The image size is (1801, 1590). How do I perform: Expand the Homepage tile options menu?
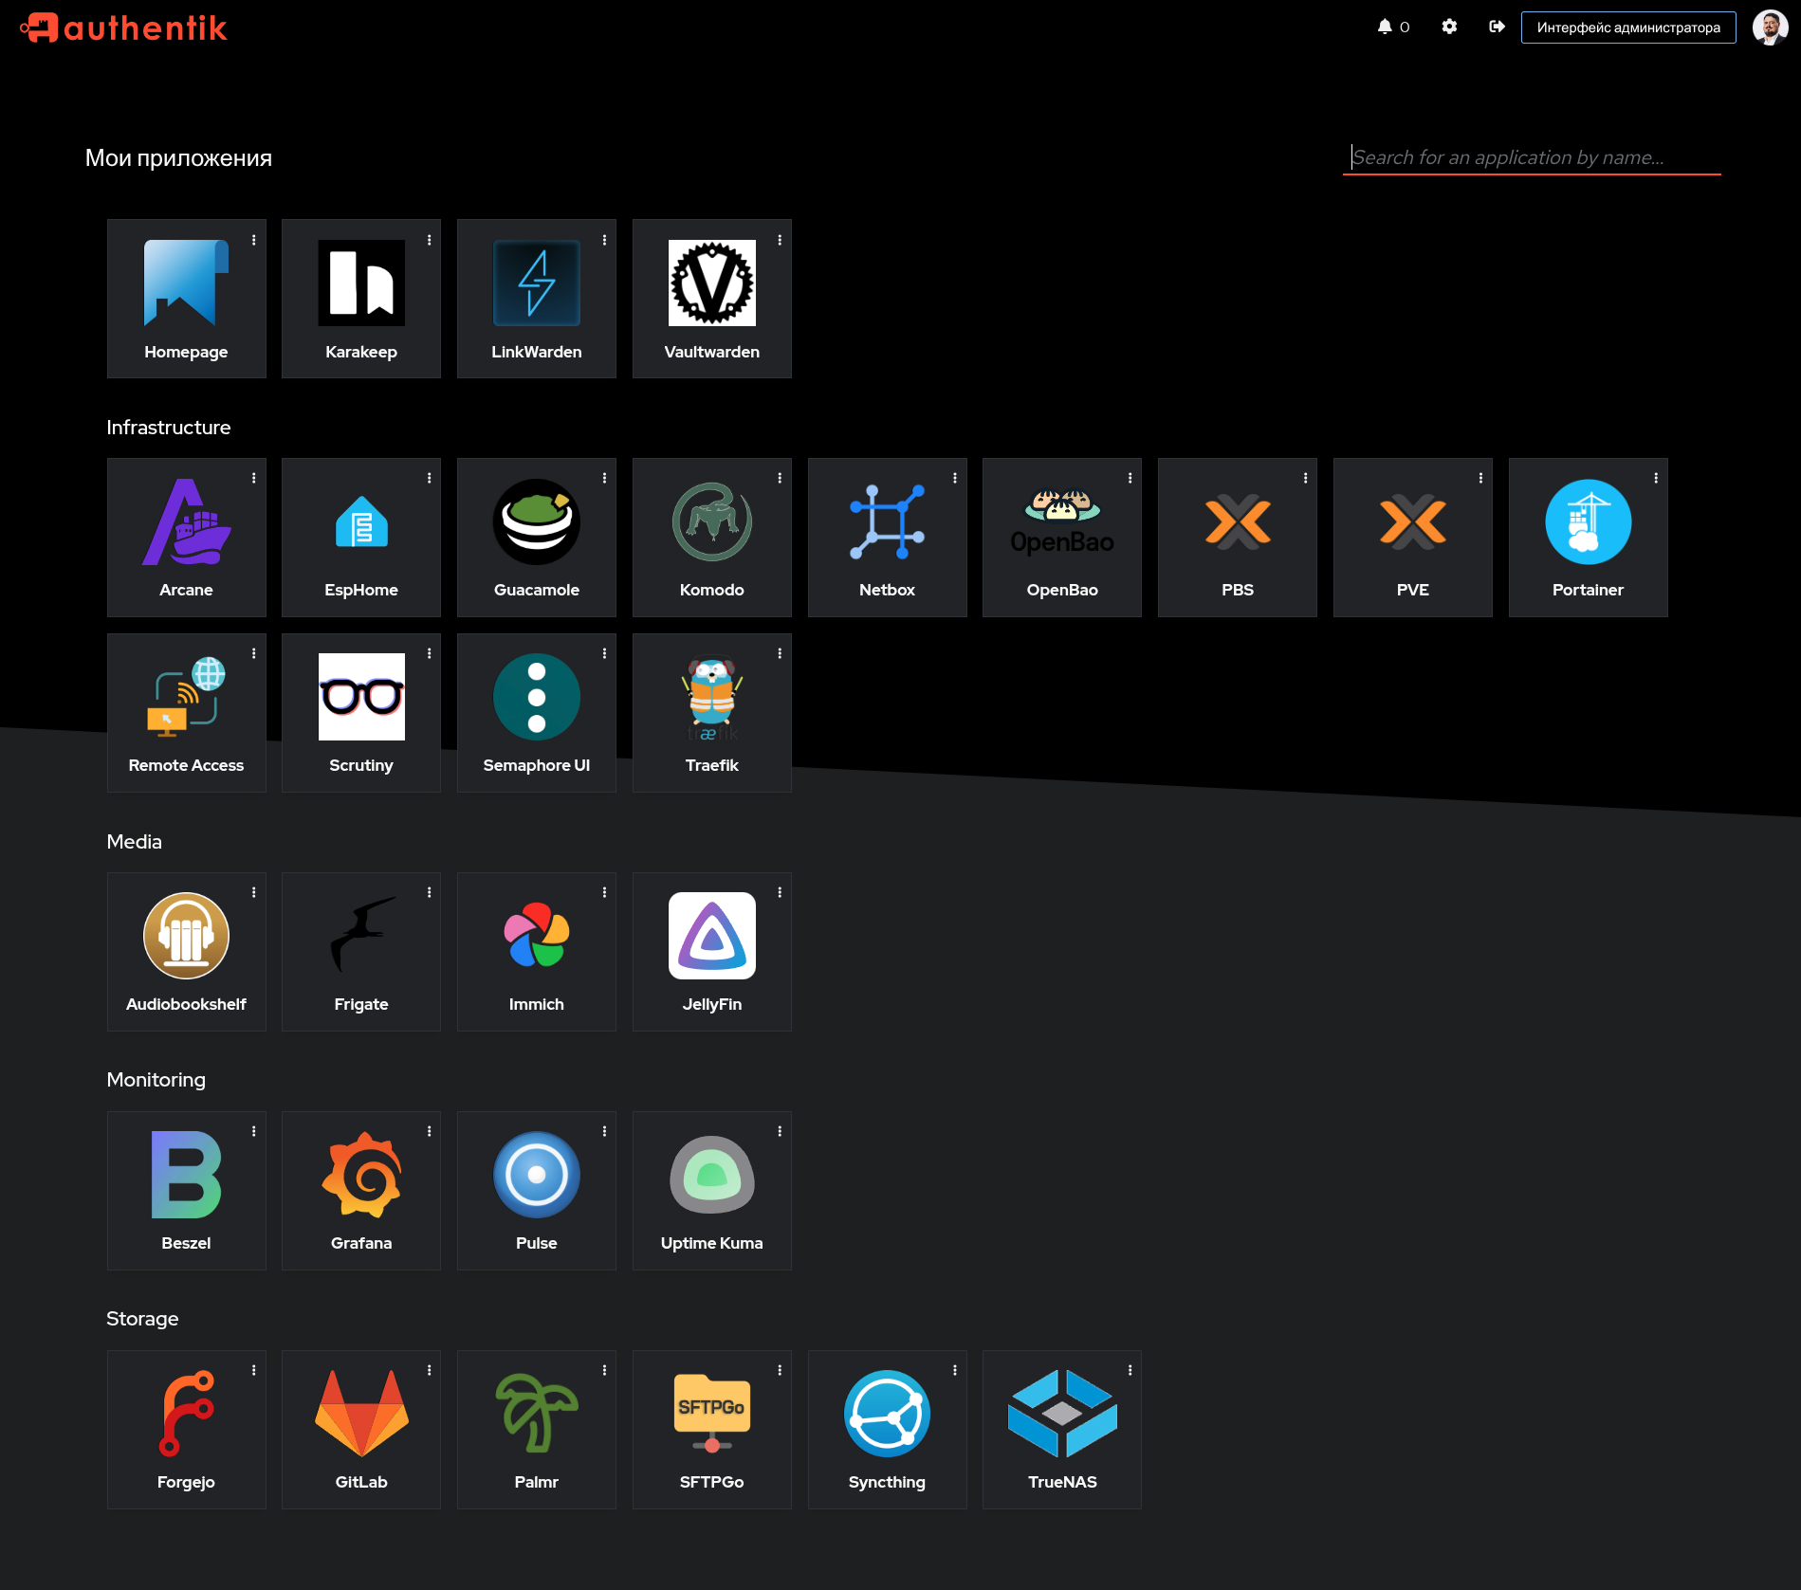click(x=254, y=241)
